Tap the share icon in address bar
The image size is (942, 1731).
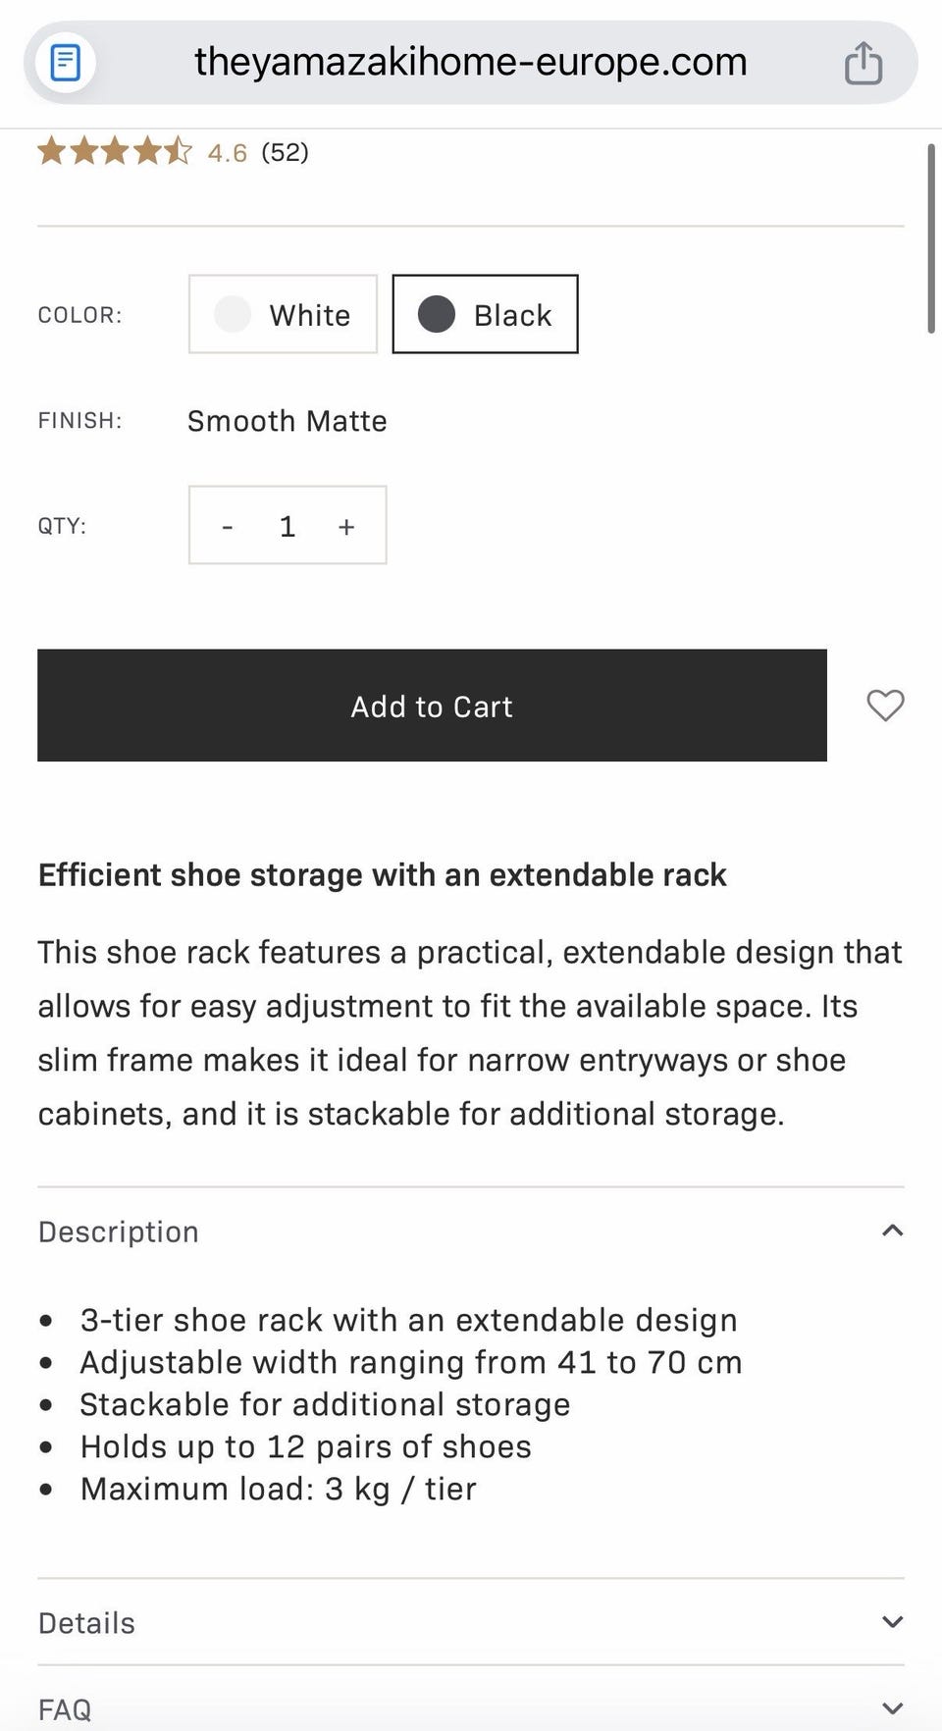(x=863, y=63)
